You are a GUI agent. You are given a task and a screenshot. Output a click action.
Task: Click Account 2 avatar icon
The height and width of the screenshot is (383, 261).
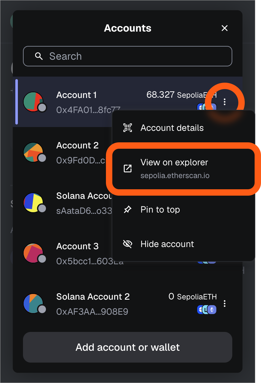point(34,152)
